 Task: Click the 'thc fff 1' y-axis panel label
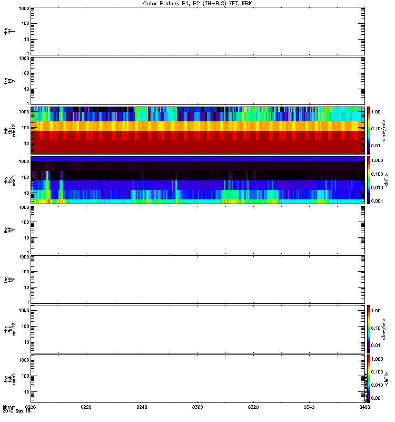(x=9, y=230)
